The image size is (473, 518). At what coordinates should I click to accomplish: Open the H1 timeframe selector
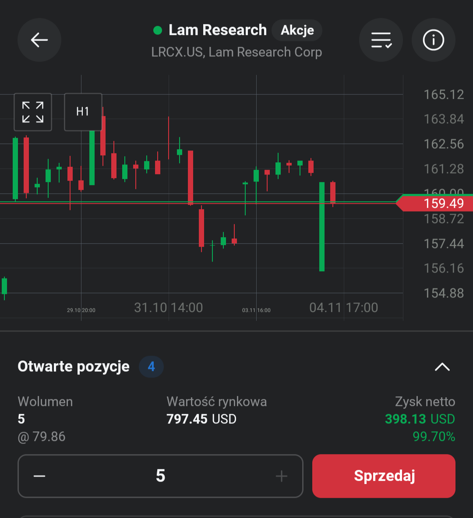click(x=83, y=112)
